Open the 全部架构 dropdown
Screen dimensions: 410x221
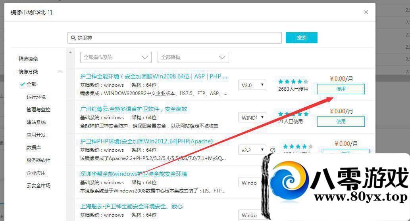point(193,57)
